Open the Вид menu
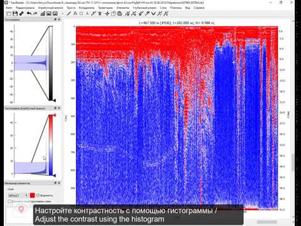 pos(187,8)
